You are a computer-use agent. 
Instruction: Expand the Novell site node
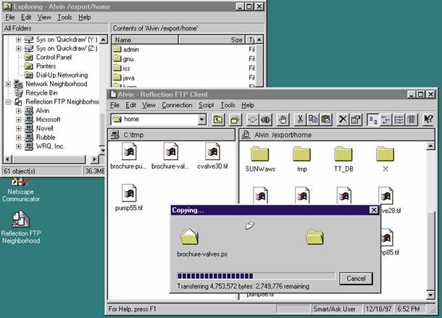18,128
